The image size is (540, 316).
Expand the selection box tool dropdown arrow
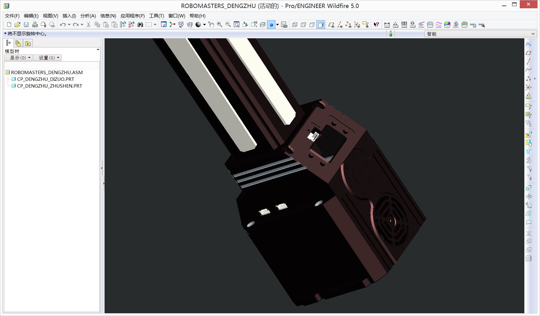pos(155,24)
